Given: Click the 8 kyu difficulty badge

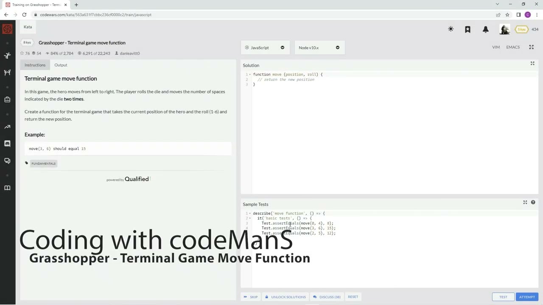Looking at the screenshot, I should click(27, 43).
